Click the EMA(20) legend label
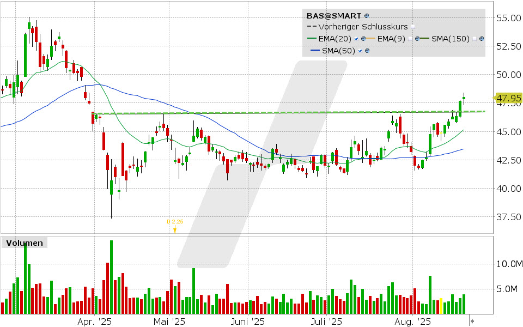 335,39
